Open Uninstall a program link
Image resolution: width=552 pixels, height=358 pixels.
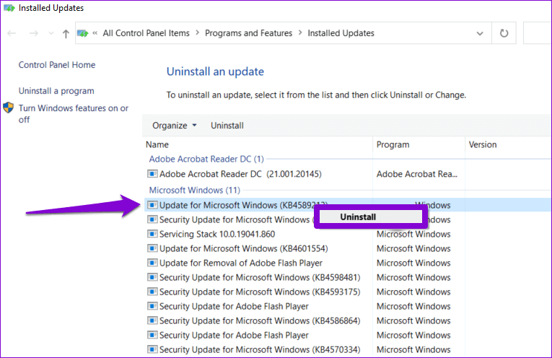(56, 91)
